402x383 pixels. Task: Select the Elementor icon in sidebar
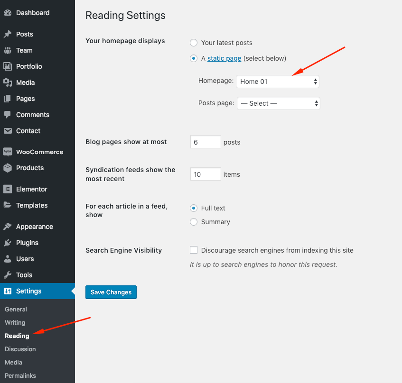pos(8,189)
